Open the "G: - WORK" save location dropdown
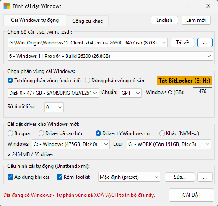The height and width of the screenshot is (206, 218). (169, 144)
